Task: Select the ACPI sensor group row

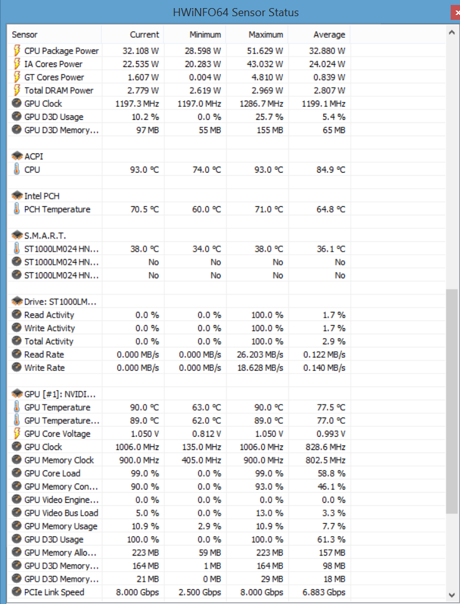Action: [34, 157]
